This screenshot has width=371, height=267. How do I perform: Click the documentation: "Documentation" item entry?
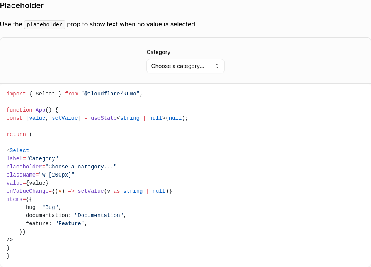tap(76, 216)
